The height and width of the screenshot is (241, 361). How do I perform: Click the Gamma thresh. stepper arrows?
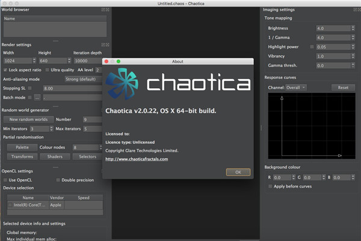pyautogui.click(x=353, y=65)
